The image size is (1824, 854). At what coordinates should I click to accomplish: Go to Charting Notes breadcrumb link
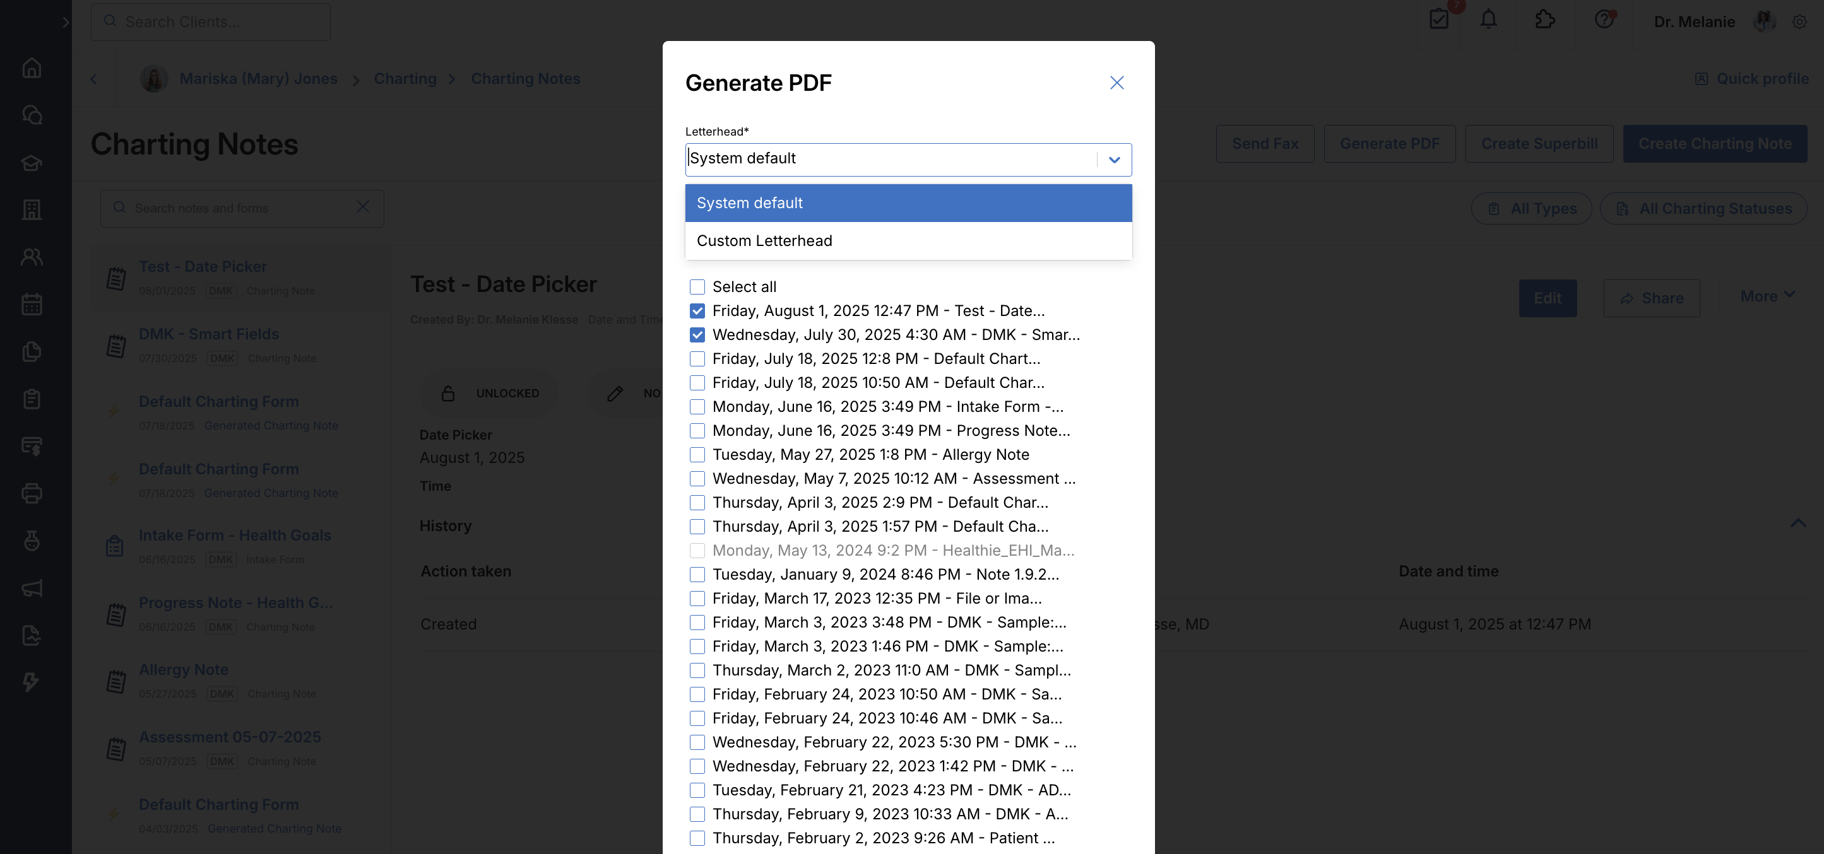coord(525,79)
